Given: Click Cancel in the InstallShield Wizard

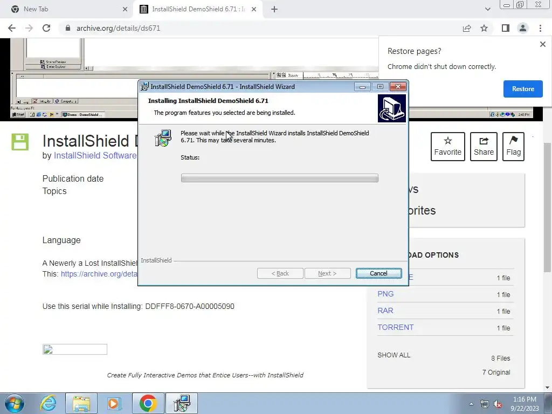Looking at the screenshot, I should pos(378,273).
